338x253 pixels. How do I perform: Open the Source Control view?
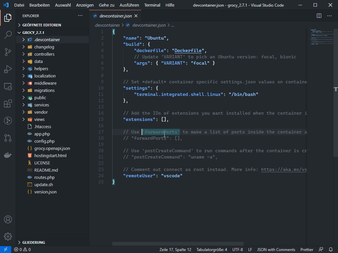point(8,52)
